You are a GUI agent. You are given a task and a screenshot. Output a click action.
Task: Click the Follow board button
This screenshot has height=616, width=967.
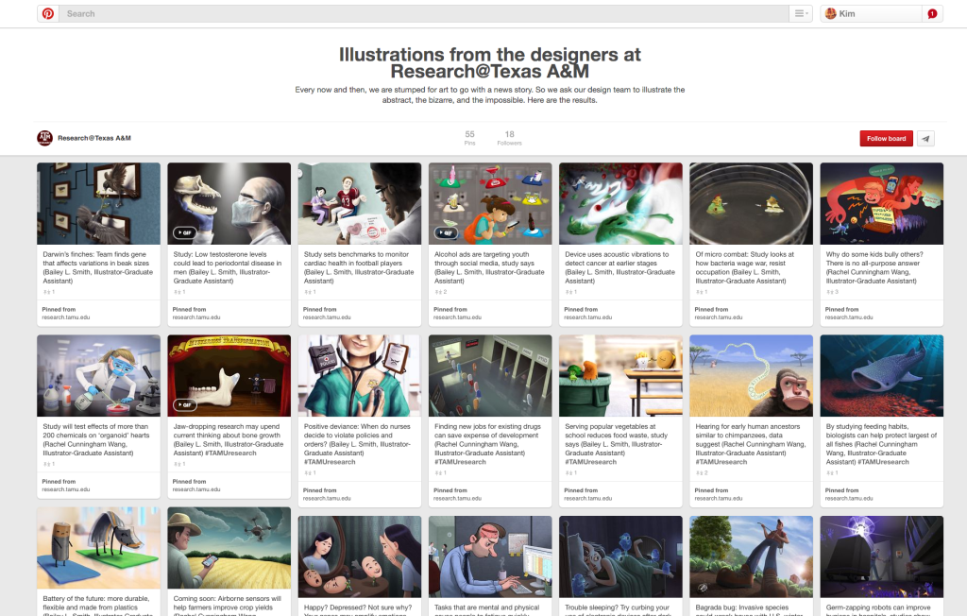tap(886, 138)
